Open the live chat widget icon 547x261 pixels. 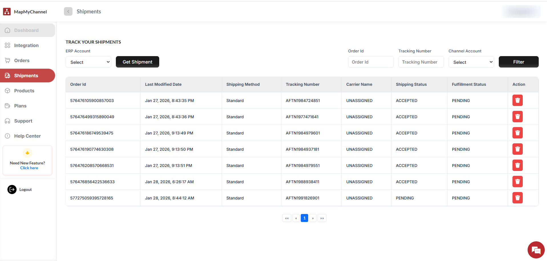coord(536,250)
